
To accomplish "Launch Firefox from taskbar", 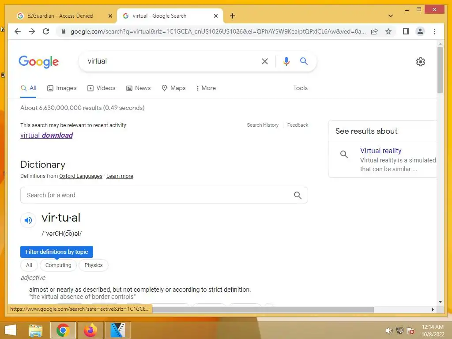I will coord(90,330).
